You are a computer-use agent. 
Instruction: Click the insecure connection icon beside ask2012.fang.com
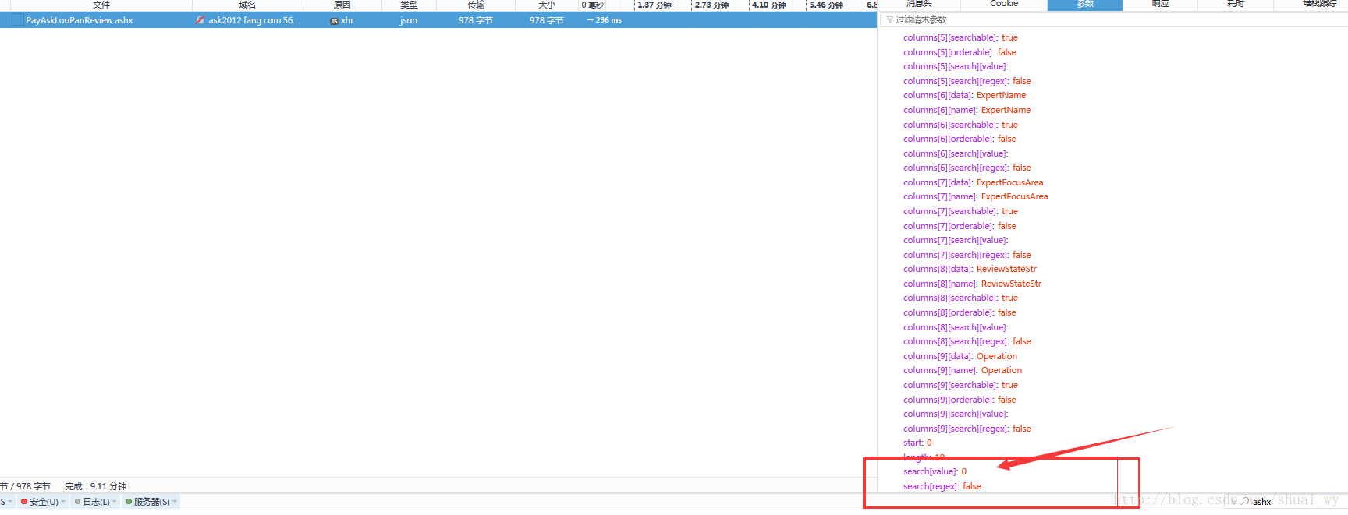tap(200, 20)
